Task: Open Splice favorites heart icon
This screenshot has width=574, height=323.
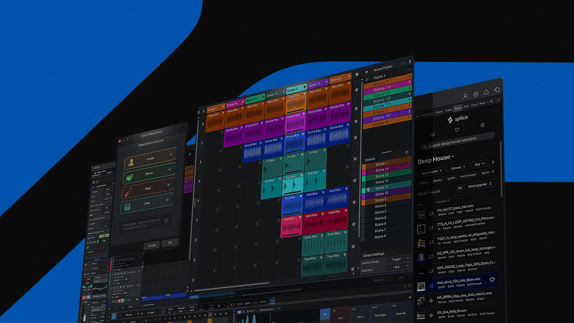Action: 457,130
